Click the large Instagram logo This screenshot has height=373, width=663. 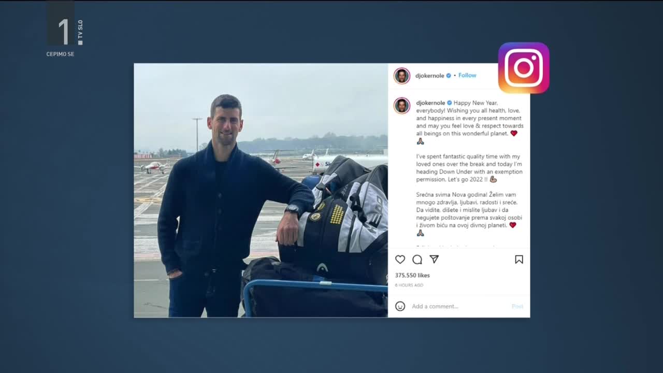click(524, 68)
